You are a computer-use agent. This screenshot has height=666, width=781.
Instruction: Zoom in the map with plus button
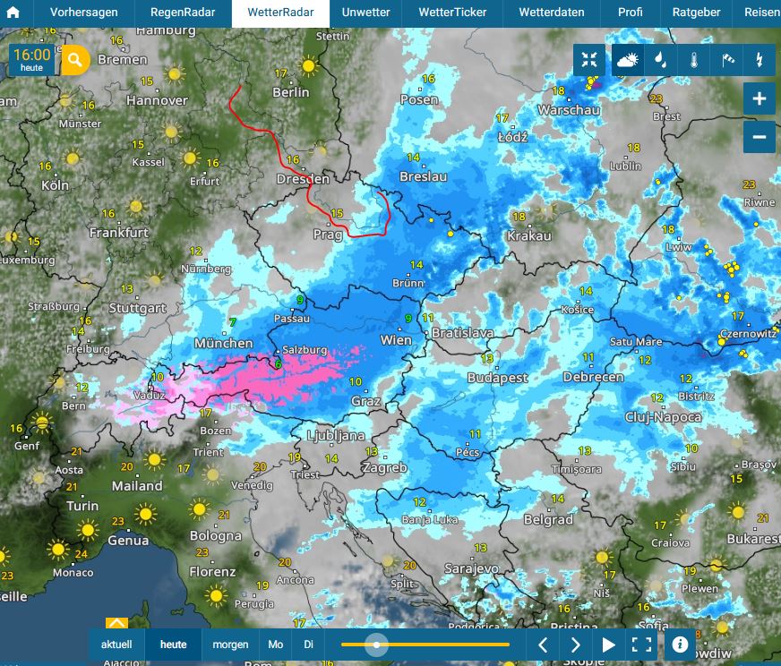[x=759, y=98]
